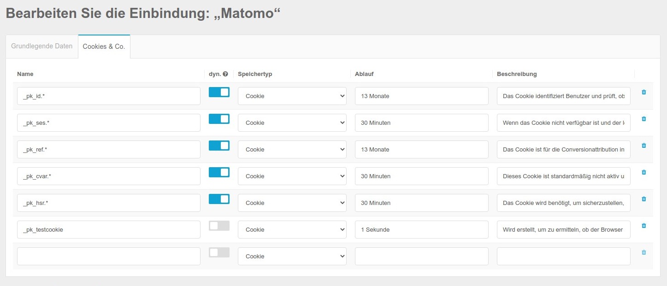Open Speichertyp dropdown for _pk_cvar.*
The height and width of the screenshot is (286, 667).
point(292,176)
